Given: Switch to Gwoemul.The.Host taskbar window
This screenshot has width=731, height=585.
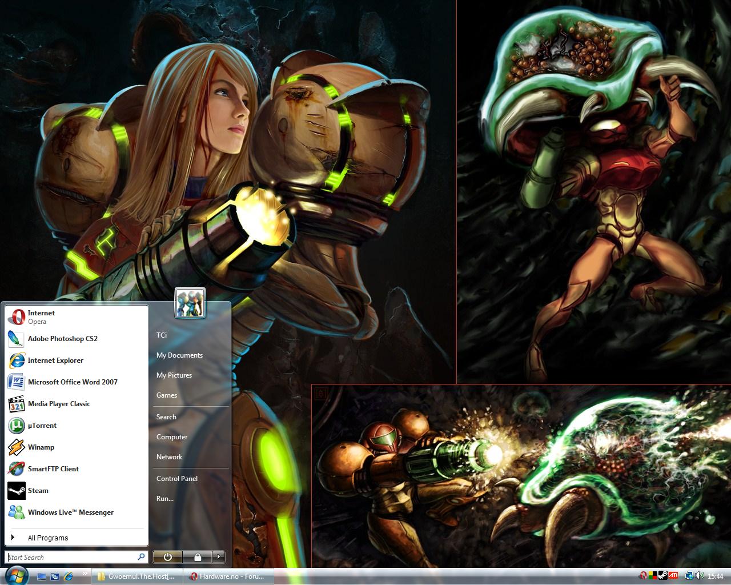Looking at the screenshot, I should coord(137,576).
